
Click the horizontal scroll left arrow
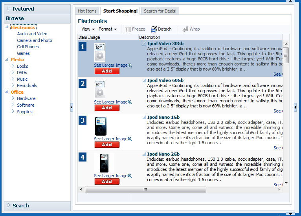pos(81,190)
